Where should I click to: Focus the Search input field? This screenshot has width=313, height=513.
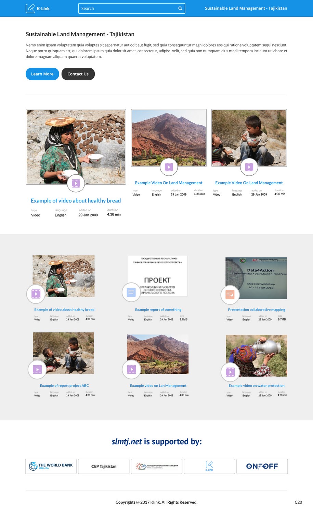132,9
